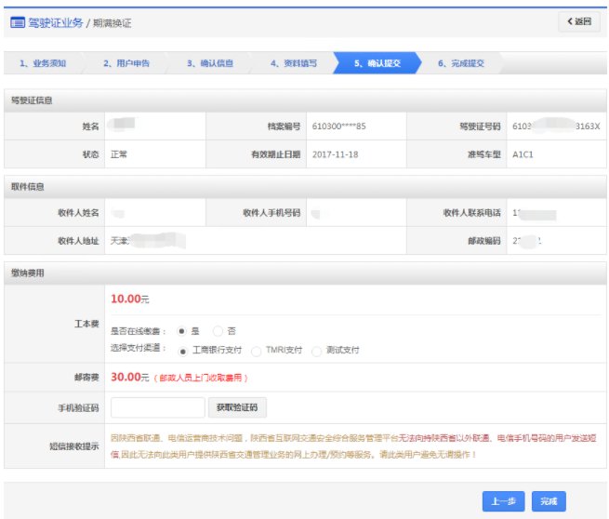Open step 2 用户申告
This screenshot has width=609, height=519.
coord(126,64)
